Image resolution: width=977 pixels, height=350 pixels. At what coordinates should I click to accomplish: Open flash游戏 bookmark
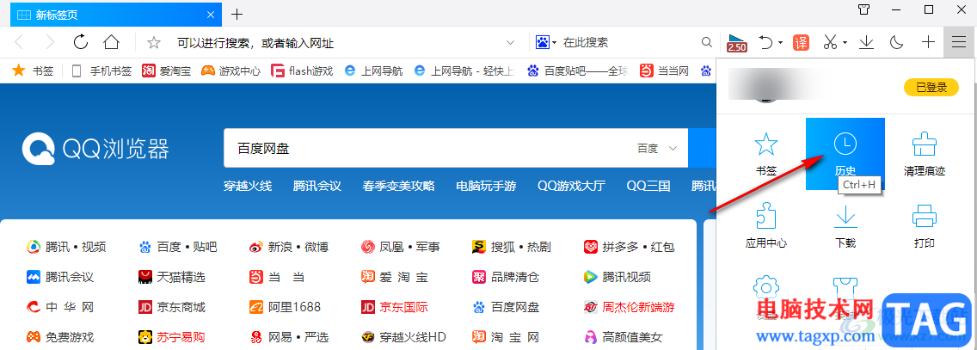coord(302,71)
